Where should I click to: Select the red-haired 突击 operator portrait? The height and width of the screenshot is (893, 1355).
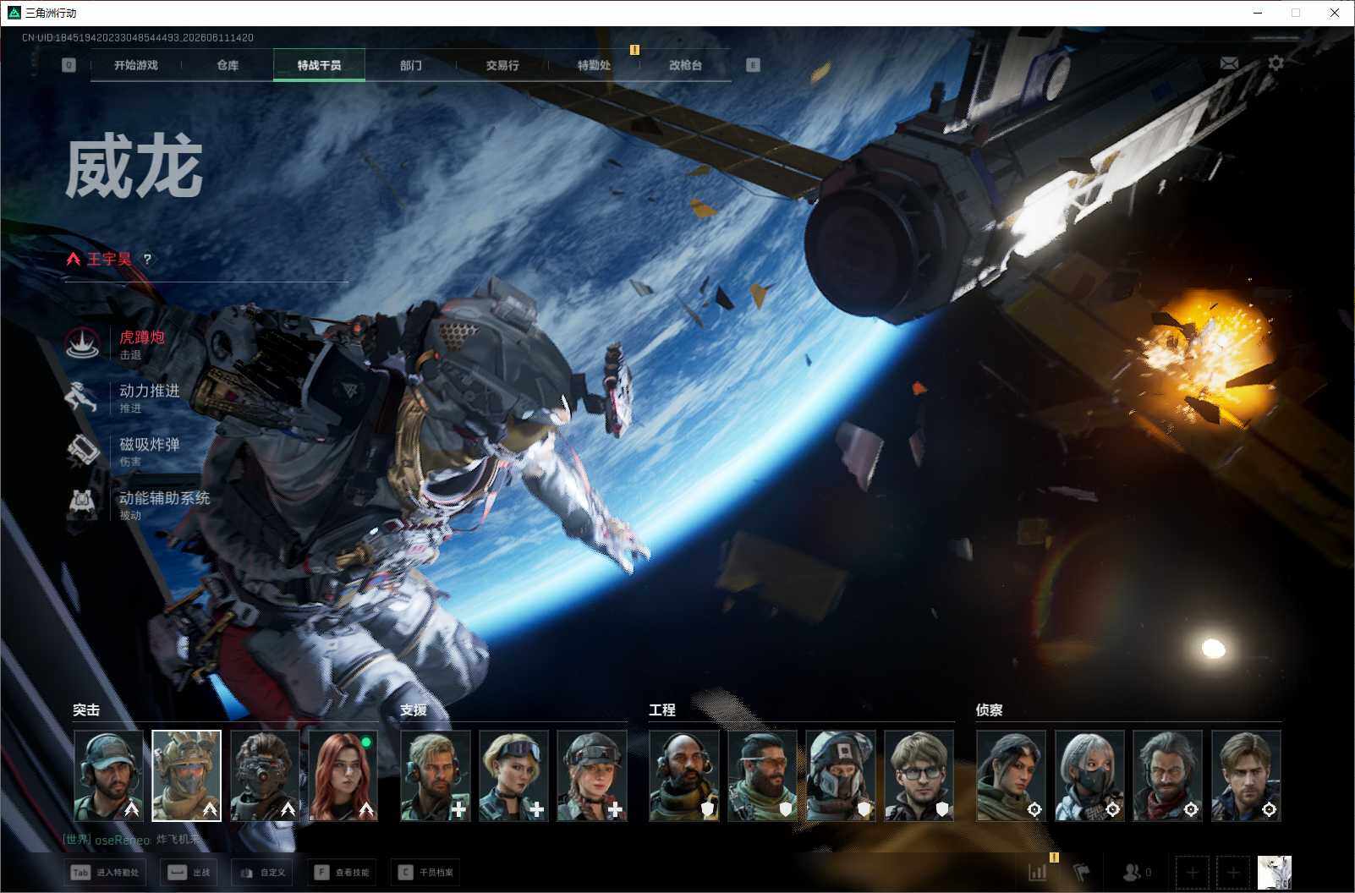coord(343,776)
